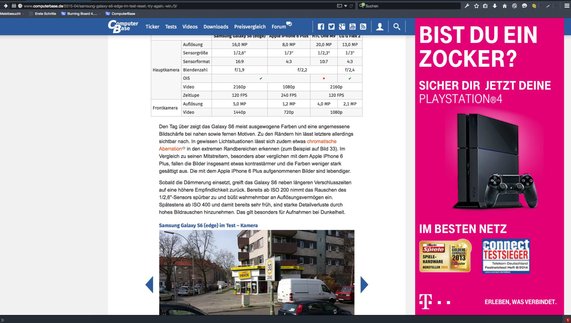Select the 1440p Frontkamera video cell
Screen dimensions: 571x323
(x=240, y=112)
